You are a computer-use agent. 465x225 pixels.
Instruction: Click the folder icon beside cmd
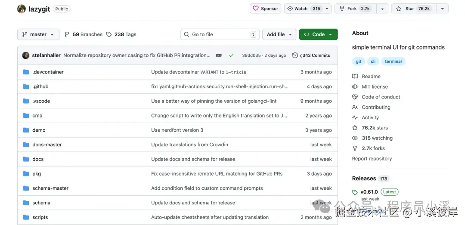26,116
